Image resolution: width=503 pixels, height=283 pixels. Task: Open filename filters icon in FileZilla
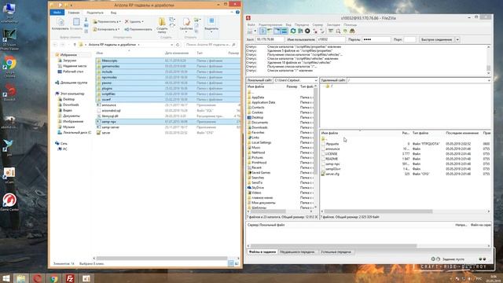[x=330, y=31]
